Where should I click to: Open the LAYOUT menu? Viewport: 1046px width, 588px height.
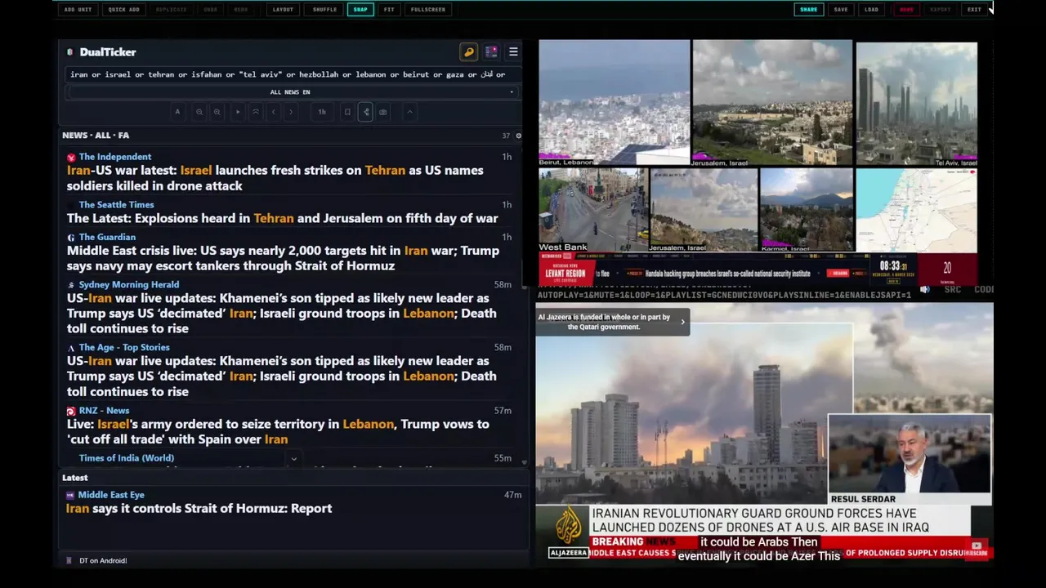point(283,10)
